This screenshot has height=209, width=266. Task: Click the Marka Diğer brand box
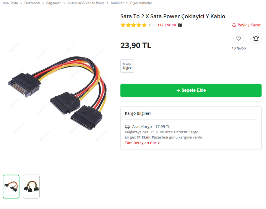tap(127, 66)
